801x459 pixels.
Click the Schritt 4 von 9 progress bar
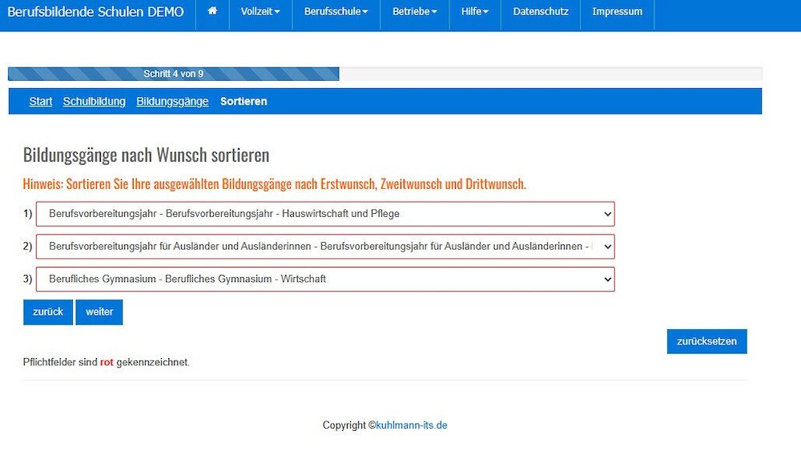[x=173, y=74]
